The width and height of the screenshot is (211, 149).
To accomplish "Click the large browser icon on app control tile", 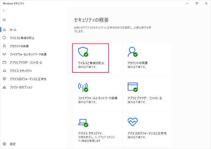I will pos(133,87).
